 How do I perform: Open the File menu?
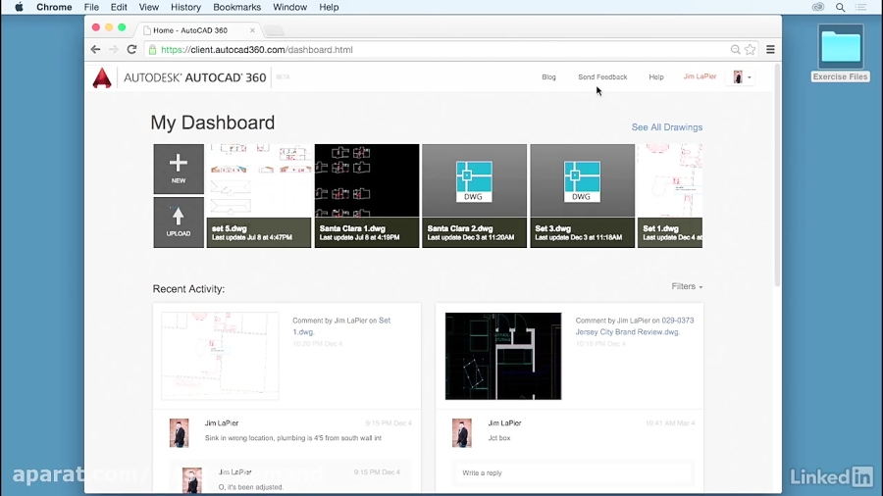click(91, 7)
